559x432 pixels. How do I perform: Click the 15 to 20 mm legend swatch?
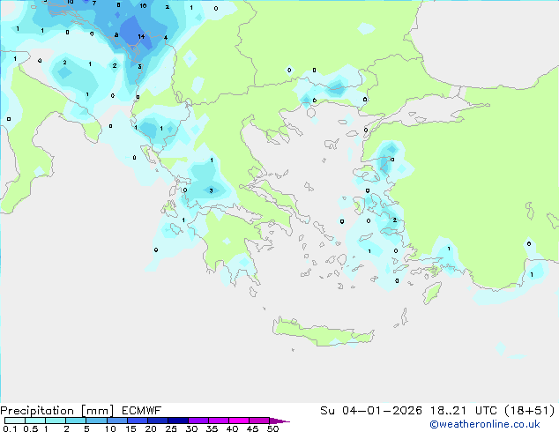coord(138,421)
